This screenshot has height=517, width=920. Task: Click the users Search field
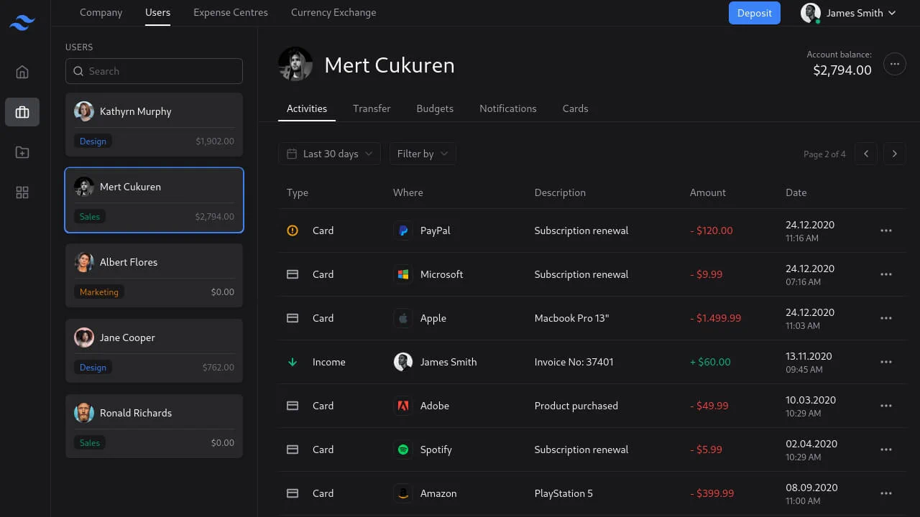point(154,71)
